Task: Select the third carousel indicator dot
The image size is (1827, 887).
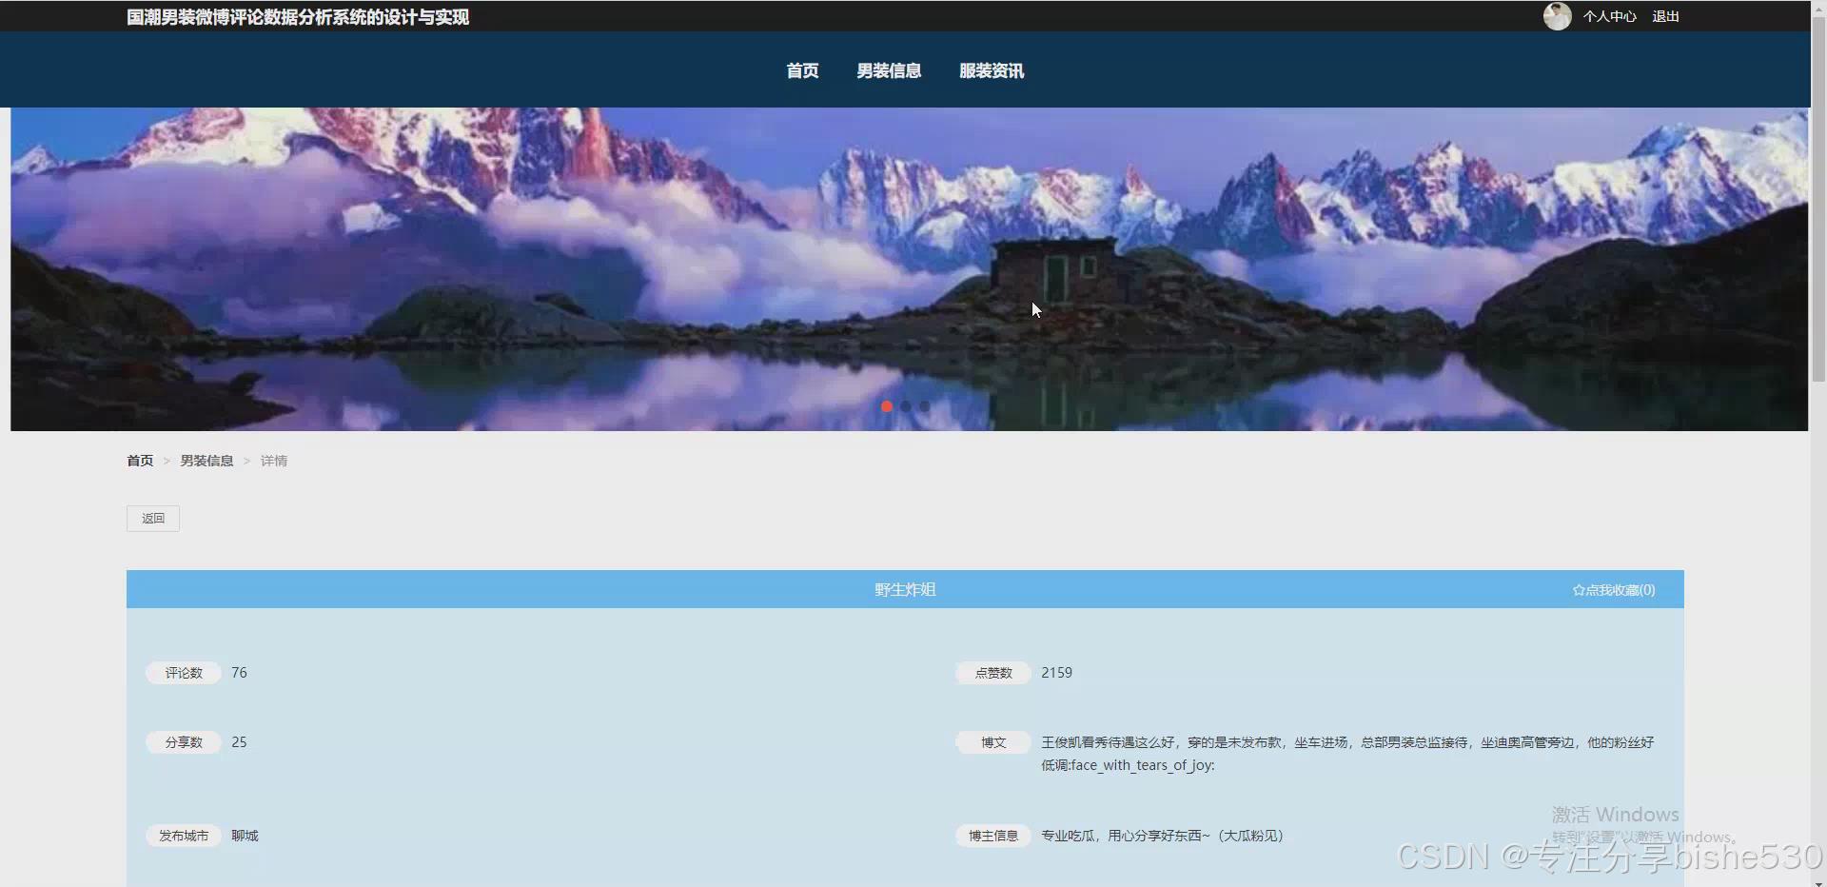Action: coord(925,406)
